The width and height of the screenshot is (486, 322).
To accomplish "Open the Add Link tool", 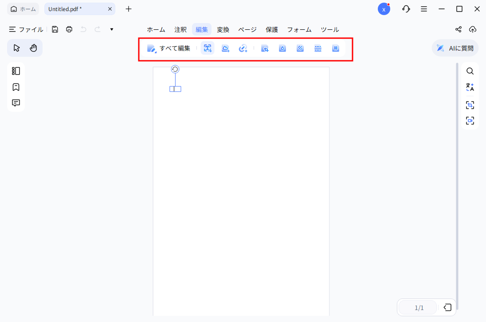I will 243,48.
